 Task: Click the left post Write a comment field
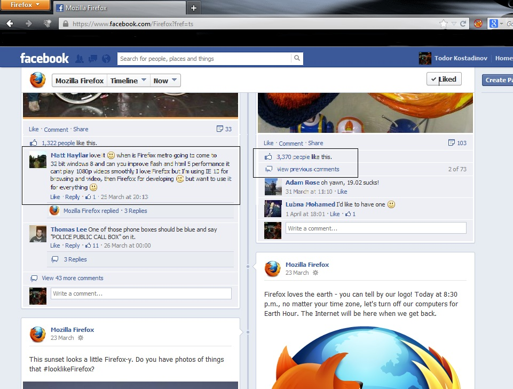coord(141,293)
